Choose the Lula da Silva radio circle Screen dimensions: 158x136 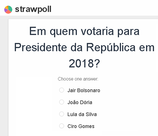pos(61,114)
